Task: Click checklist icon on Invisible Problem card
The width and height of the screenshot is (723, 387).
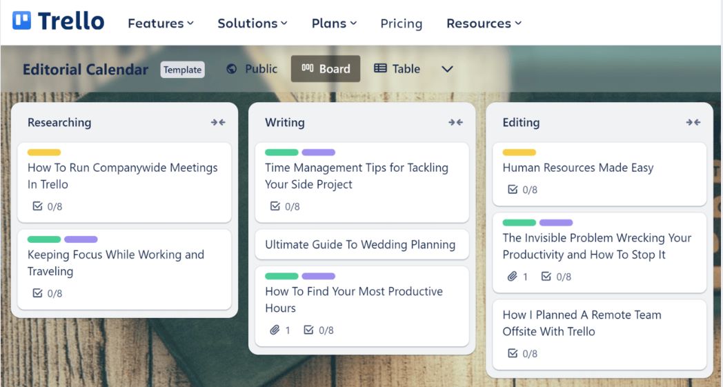Action: (546, 277)
